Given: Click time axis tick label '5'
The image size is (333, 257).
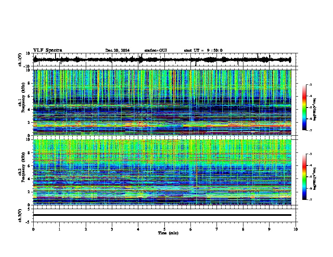Looking at the screenshot, I should [164, 229].
